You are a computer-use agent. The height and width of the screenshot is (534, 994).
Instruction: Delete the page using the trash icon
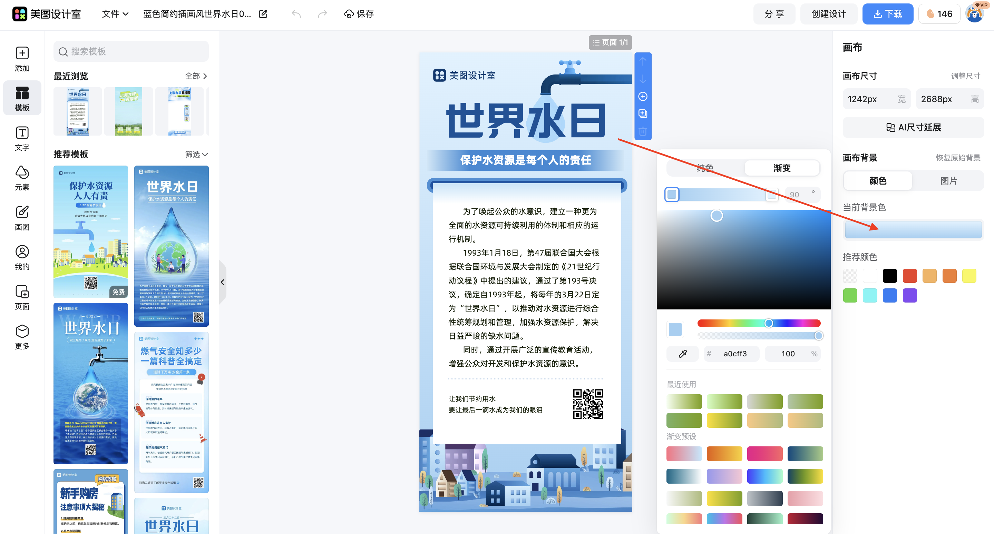pos(642,132)
